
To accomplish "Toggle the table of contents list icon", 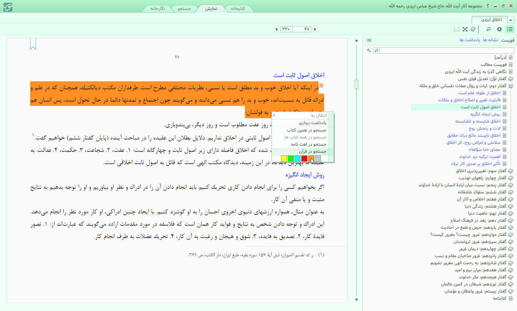I will click(x=510, y=29).
